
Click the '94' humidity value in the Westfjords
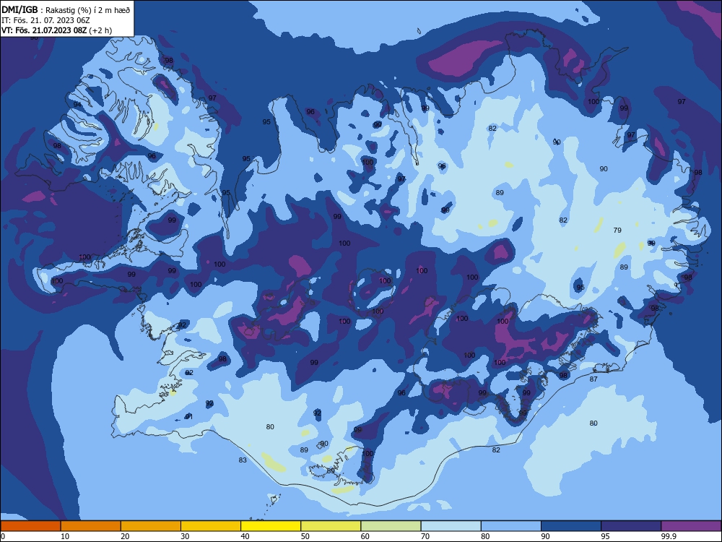[77, 105]
